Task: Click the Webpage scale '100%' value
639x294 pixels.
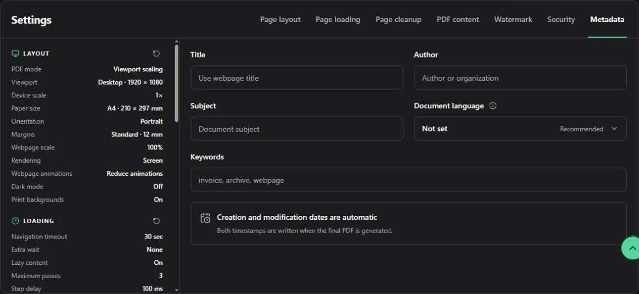Action: click(x=155, y=148)
